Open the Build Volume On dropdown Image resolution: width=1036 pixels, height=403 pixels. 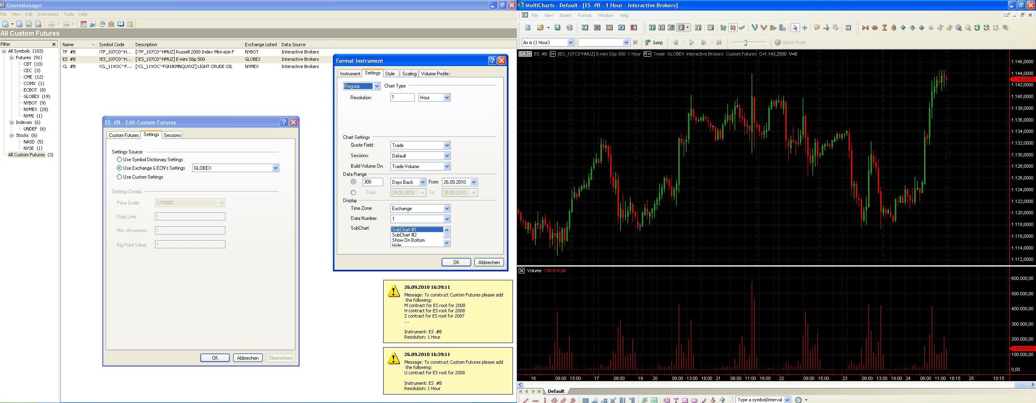447,166
